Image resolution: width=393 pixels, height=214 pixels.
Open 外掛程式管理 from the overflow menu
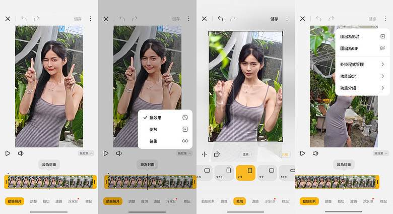(x=362, y=64)
